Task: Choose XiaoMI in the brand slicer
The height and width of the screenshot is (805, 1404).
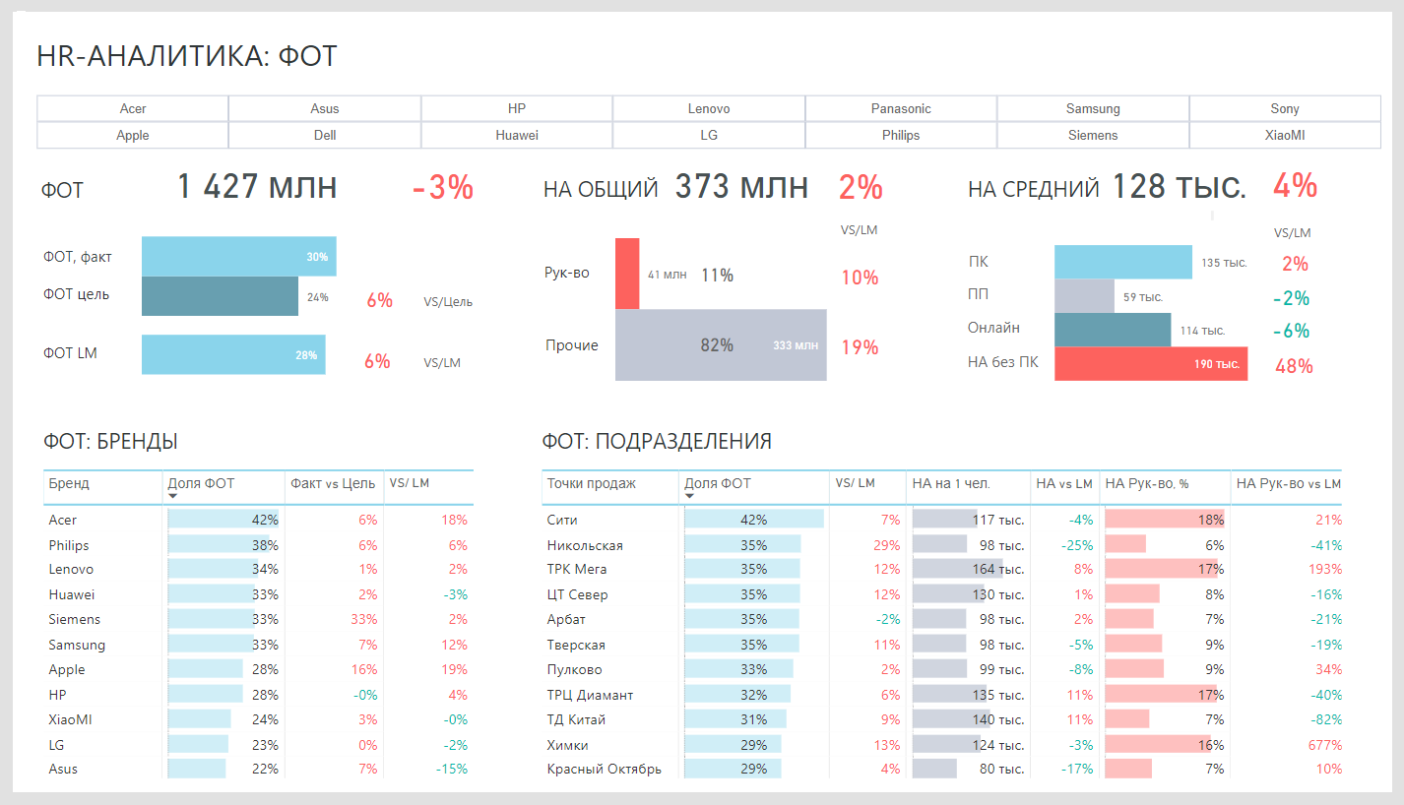Action: pyautogui.click(x=1285, y=136)
